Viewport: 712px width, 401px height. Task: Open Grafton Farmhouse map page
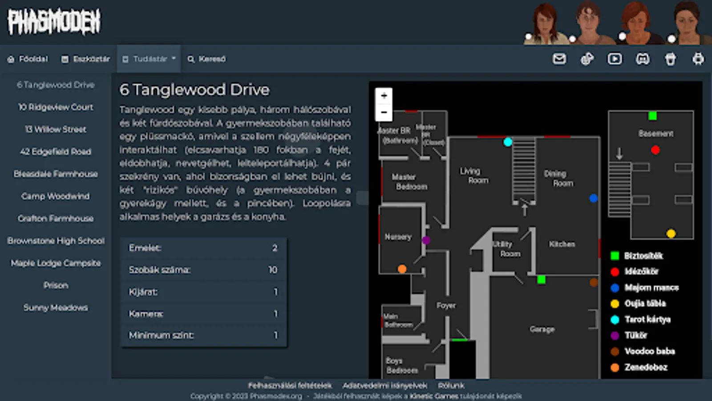(56, 218)
